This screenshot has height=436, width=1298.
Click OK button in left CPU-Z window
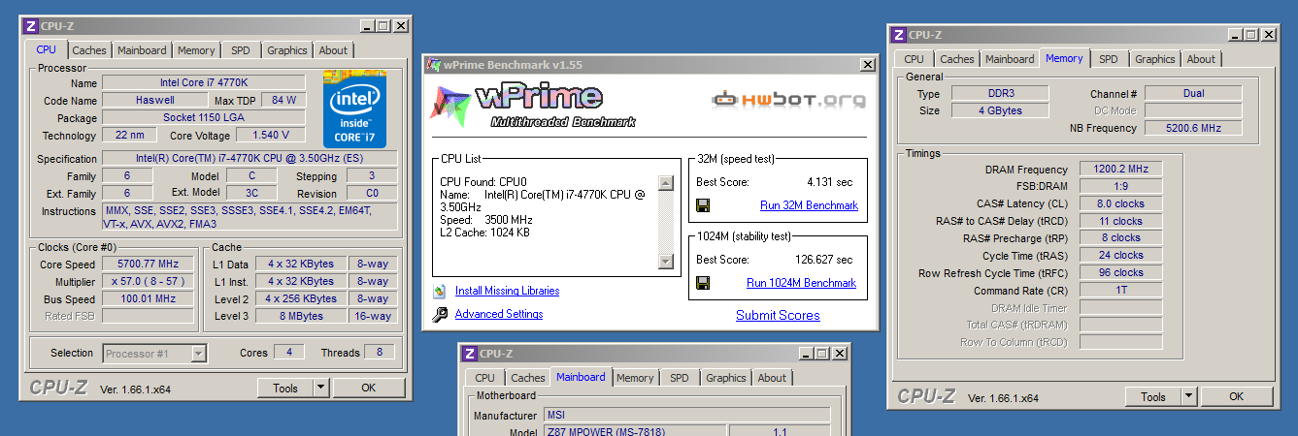tap(368, 388)
